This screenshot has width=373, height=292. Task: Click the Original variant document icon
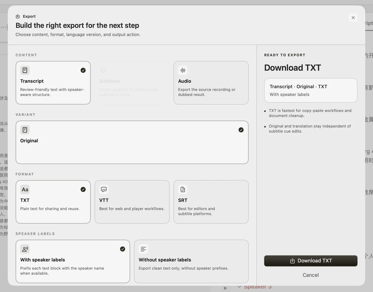25,130
